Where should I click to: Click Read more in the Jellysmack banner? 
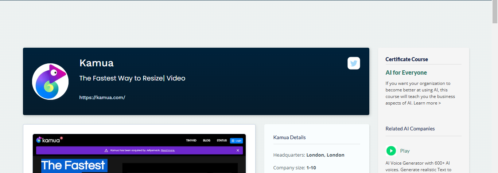tap(168, 150)
